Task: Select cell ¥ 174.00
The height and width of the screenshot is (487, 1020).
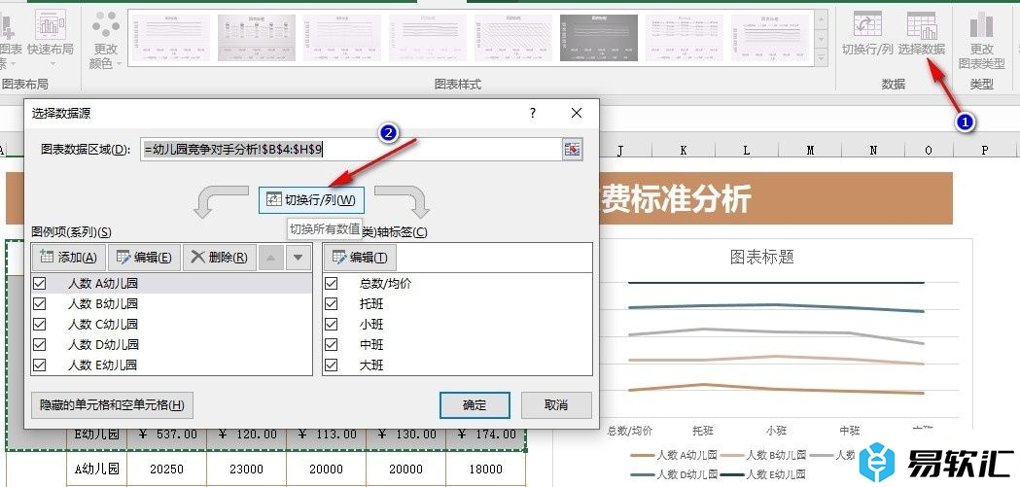Action: [485, 435]
